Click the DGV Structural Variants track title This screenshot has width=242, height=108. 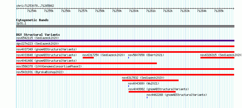38,35
